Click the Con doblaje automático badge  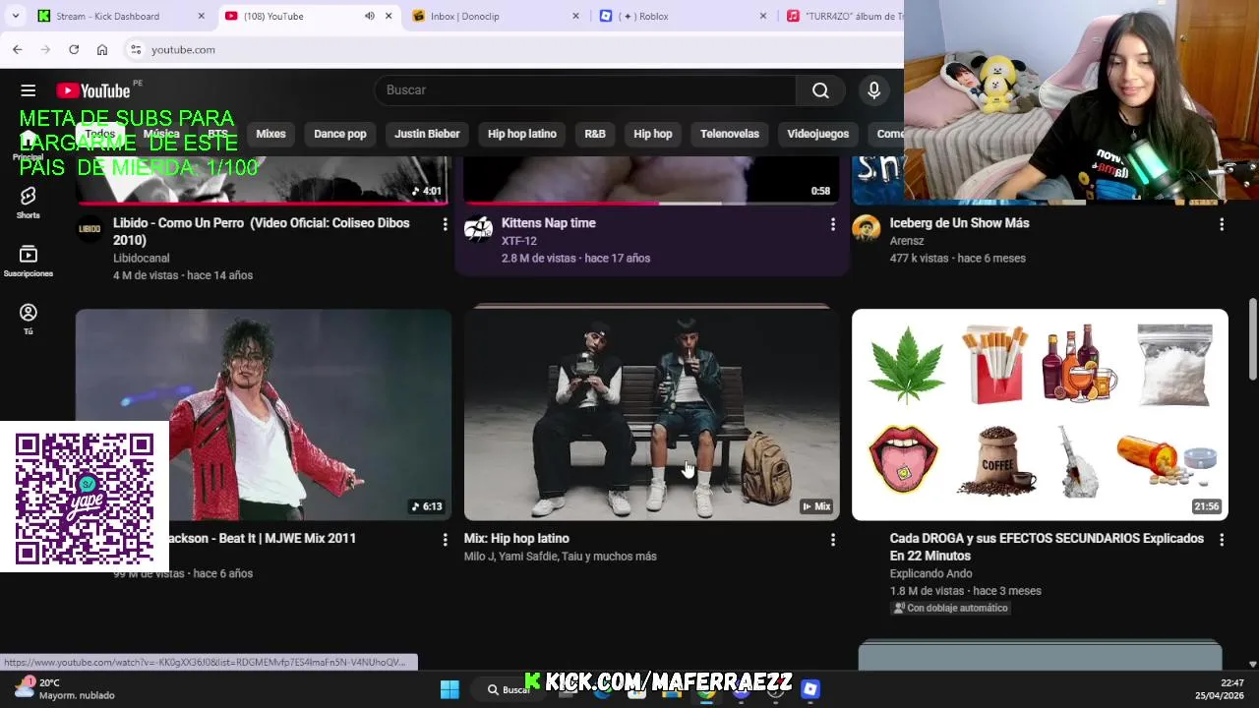tap(950, 608)
